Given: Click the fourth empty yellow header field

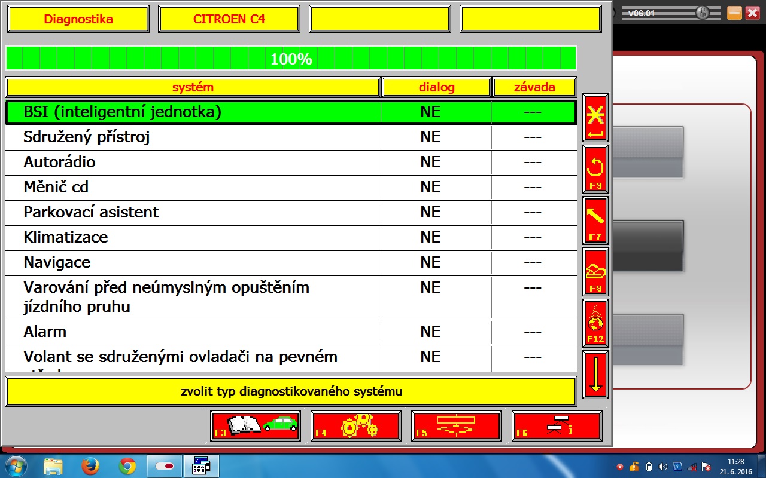Looking at the screenshot, I should pyautogui.click(x=531, y=19).
